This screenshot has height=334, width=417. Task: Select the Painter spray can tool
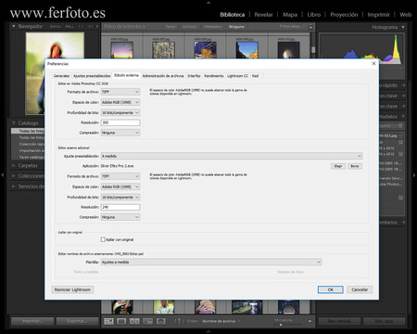[179, 321]
